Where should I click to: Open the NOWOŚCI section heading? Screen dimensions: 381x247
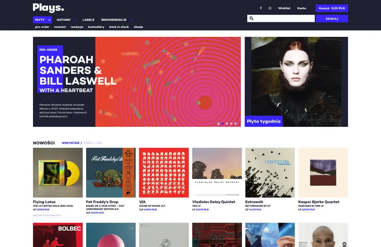click(x=44, y=143)
